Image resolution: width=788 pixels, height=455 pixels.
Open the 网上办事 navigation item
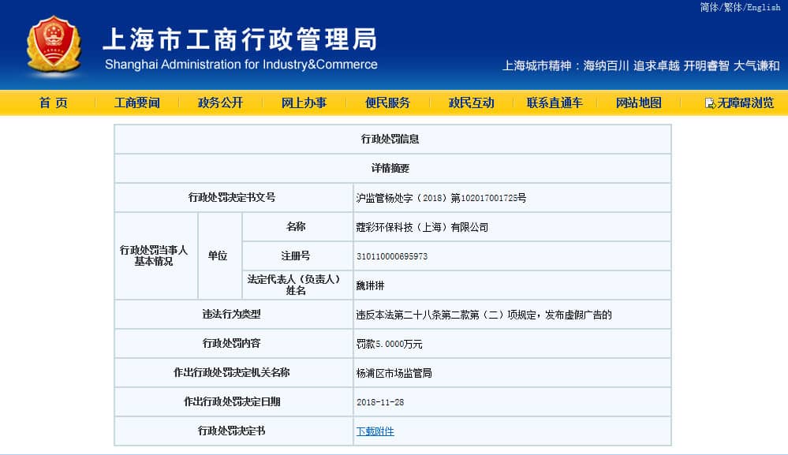304,103
